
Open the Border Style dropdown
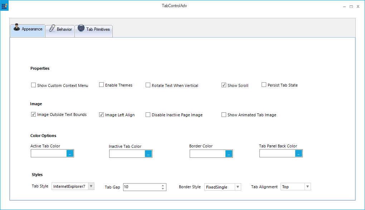238,186
